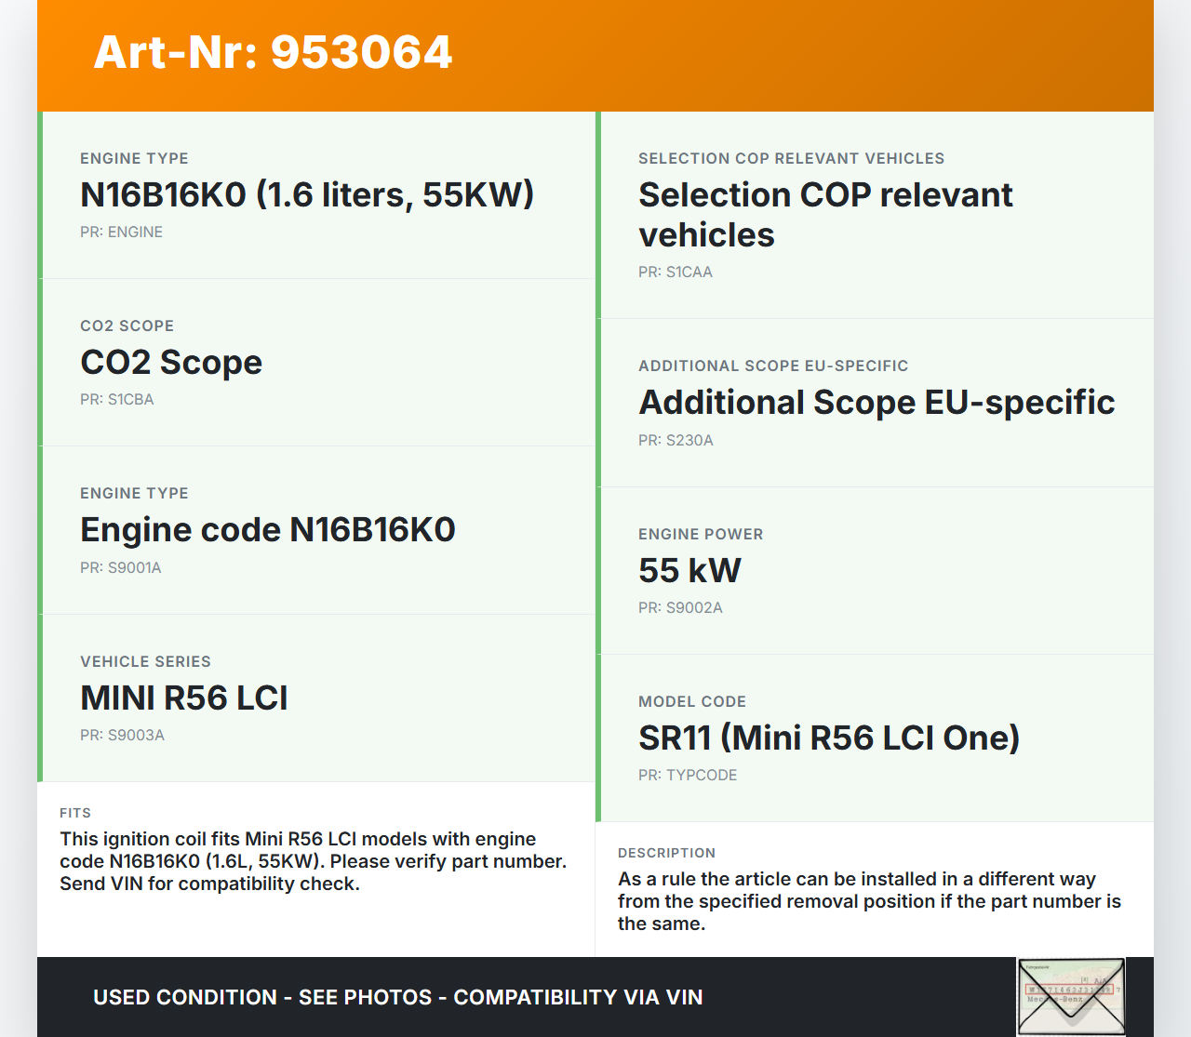1191x1037 pixels.
Task: Select the text 'Engine code N16B16K0'
Action: 268,529
